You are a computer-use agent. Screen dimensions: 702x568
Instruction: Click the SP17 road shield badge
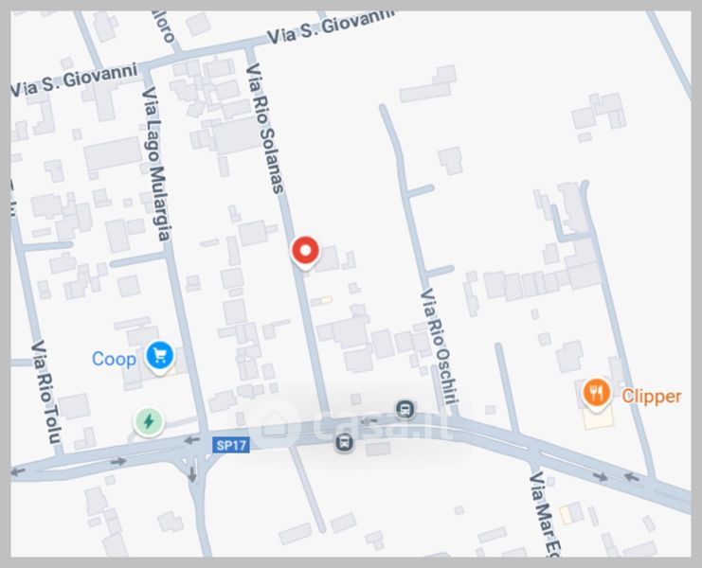click(231, 445)
